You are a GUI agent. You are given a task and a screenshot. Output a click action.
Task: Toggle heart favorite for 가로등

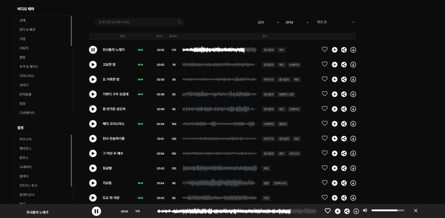pos(325,183)
